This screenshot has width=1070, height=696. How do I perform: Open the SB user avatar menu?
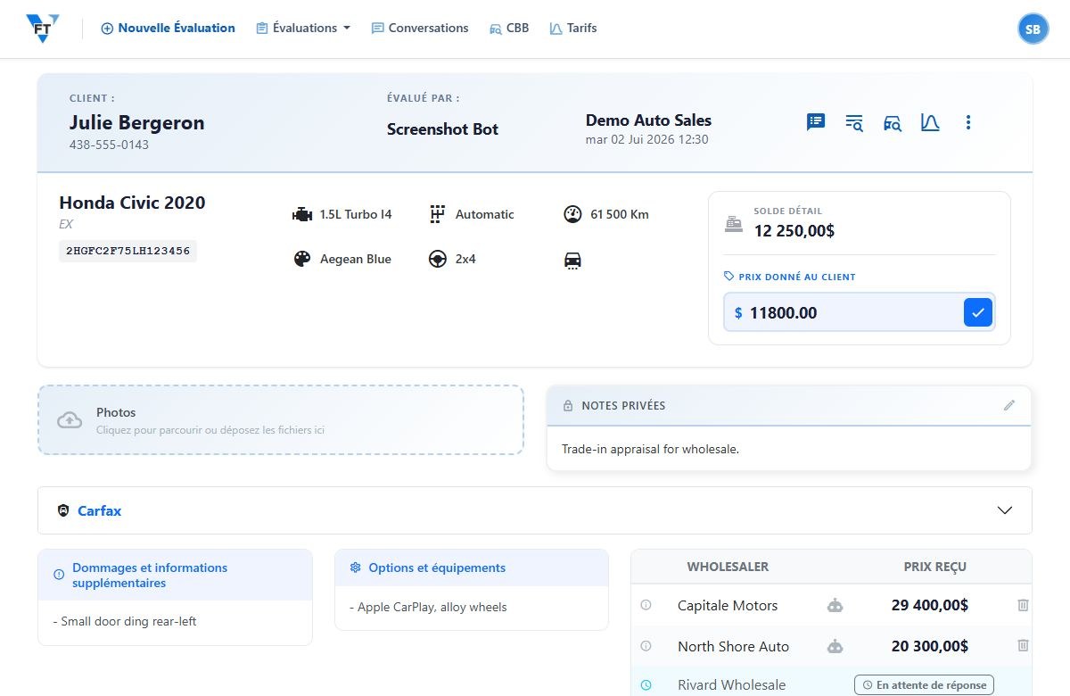(1033, 29)
